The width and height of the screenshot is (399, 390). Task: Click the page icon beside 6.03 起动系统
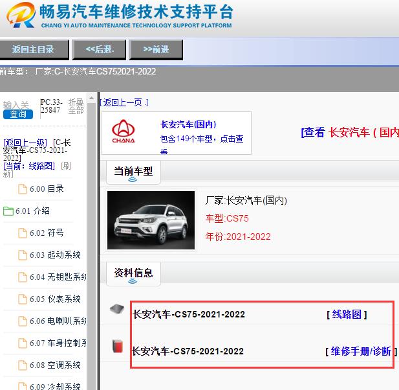[23, 255]
